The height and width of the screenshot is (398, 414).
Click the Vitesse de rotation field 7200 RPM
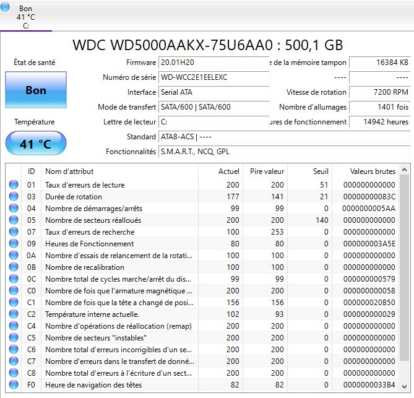click(380, 92)
